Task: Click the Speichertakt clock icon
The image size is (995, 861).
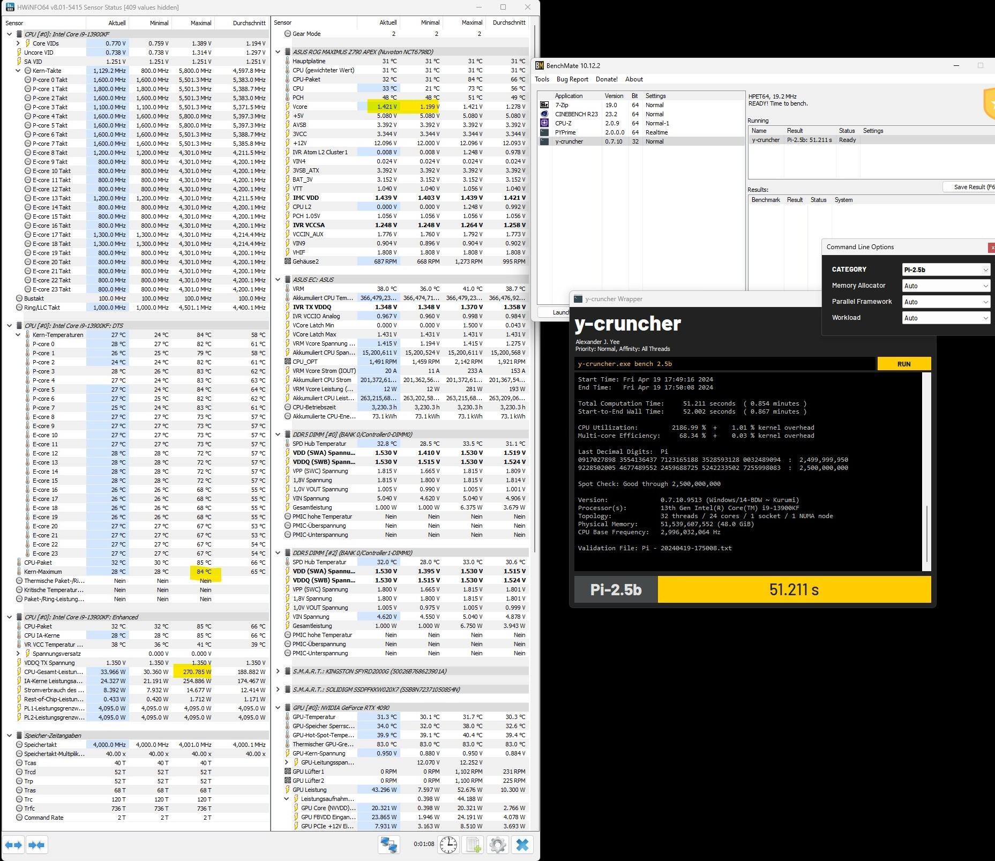Action: point(19,745)
